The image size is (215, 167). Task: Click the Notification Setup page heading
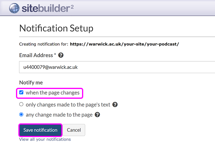coord(56,28)
